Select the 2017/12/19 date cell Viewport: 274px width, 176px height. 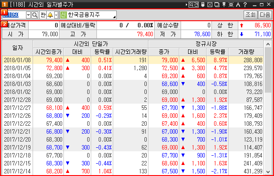[18, 147]
